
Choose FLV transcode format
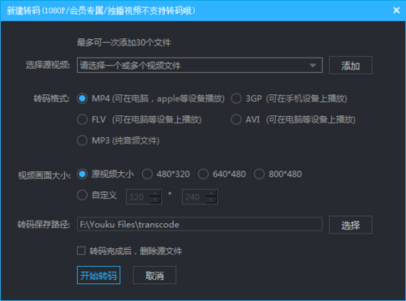tap(82, 119)
